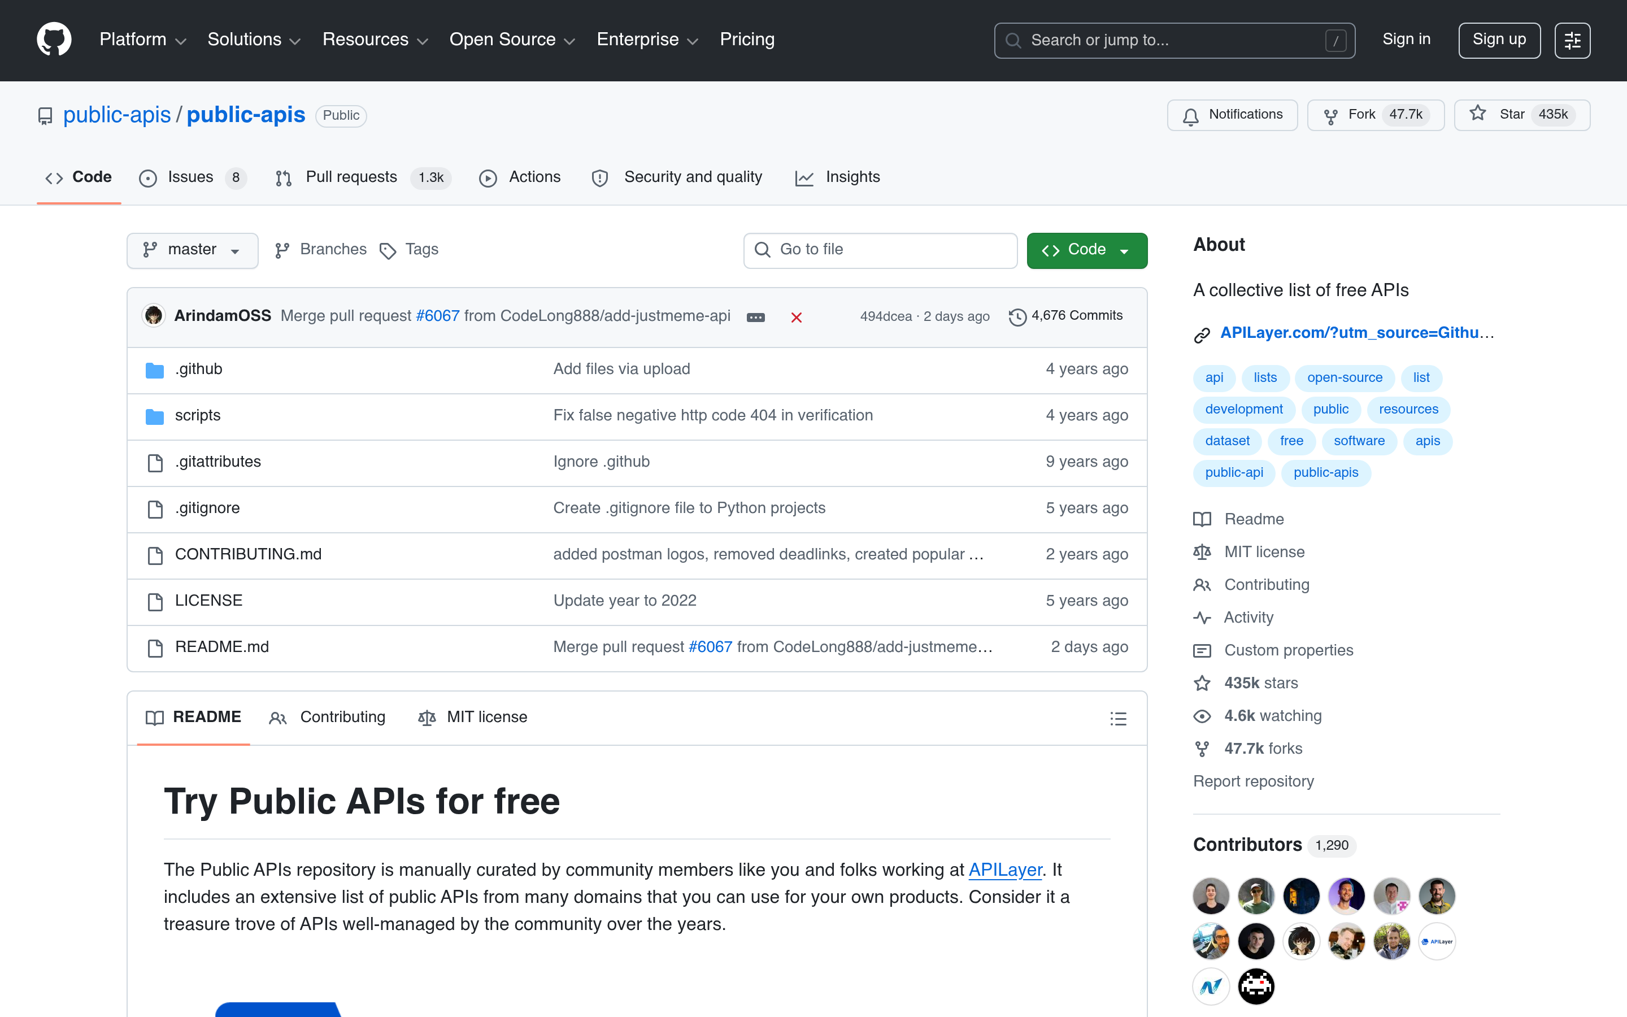Click the APILayer contributor avatar

(1437, 941)
